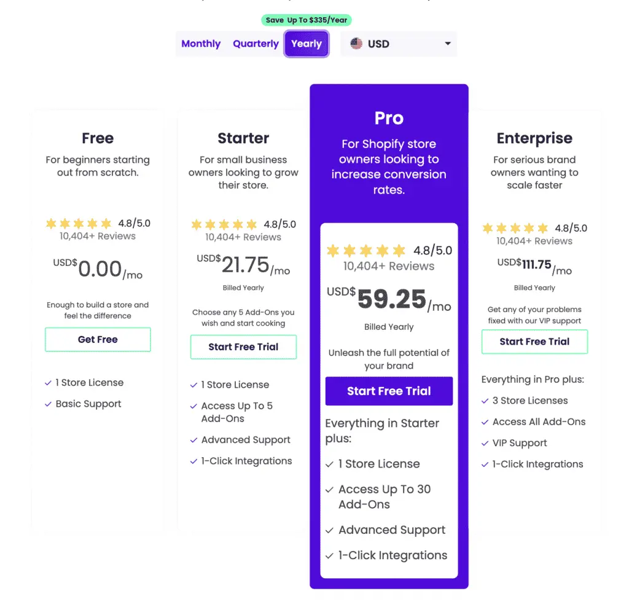Start Free Trial for Enterprise plan
This screenshot has width=629, height=615.
click(x=535, y=342)
